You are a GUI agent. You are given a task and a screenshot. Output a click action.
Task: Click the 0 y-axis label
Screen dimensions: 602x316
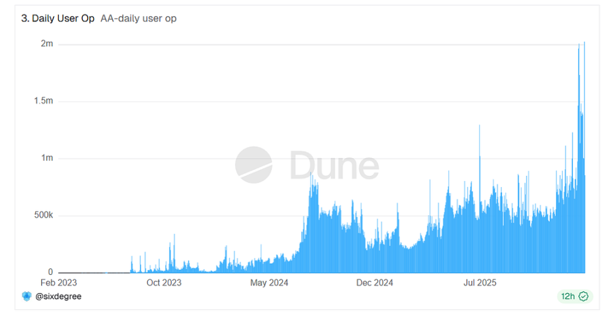[50, 272]
